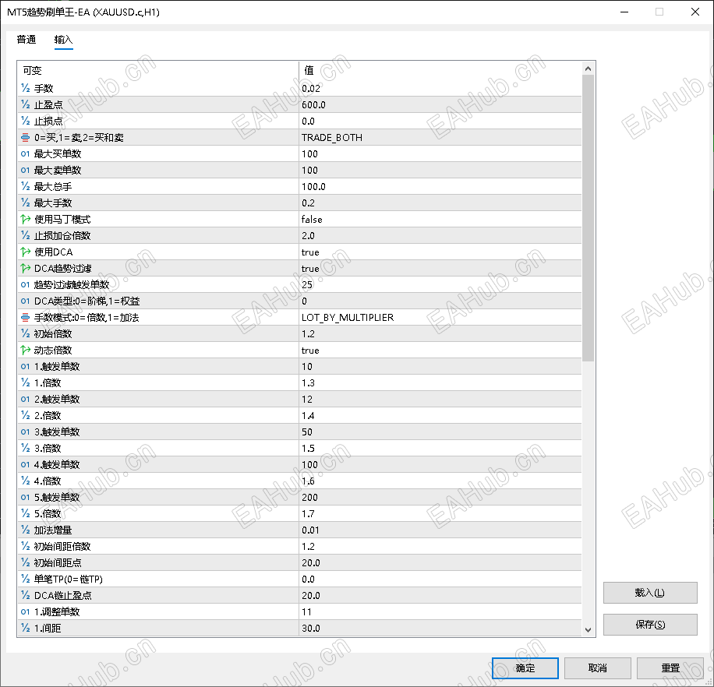
Task: Click the integer icon beside 最大卖单数
Action: click(26, 170)
